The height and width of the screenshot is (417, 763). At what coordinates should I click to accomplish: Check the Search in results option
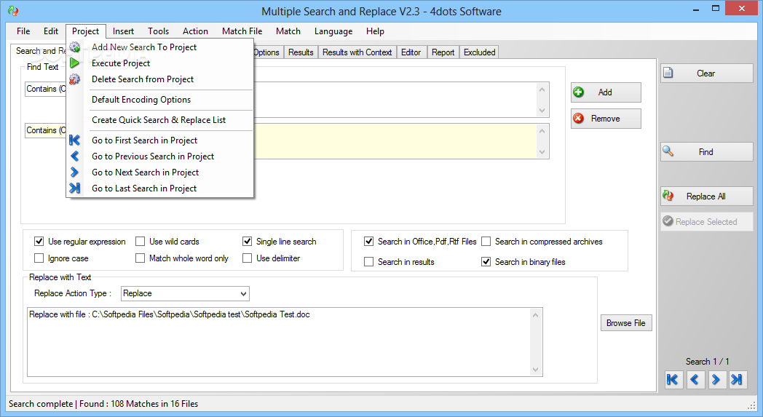369,262
